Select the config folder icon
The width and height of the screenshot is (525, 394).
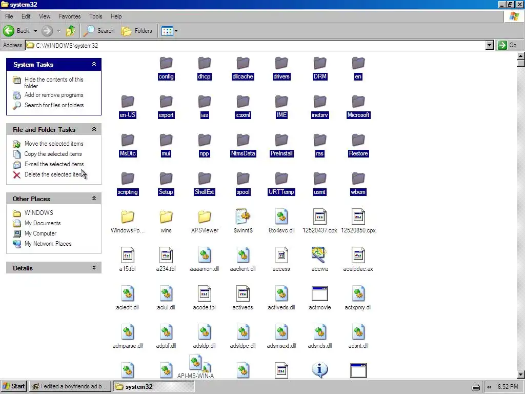click(166, 63)
